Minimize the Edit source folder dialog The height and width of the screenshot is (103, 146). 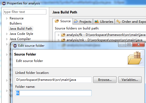(x=122, y=44)
